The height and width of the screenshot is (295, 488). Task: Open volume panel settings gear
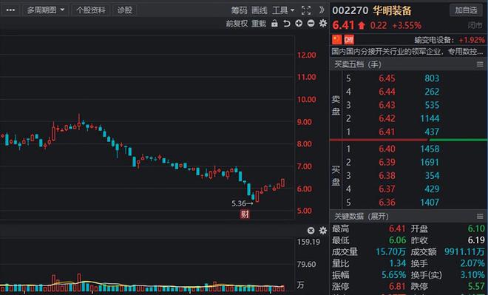click(x=323, y=231)
